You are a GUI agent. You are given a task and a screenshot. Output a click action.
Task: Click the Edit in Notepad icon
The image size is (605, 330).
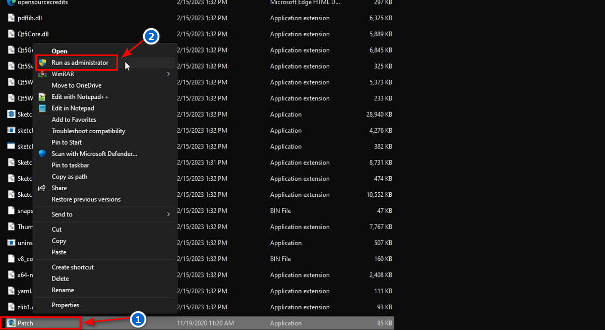pos(42,108)
